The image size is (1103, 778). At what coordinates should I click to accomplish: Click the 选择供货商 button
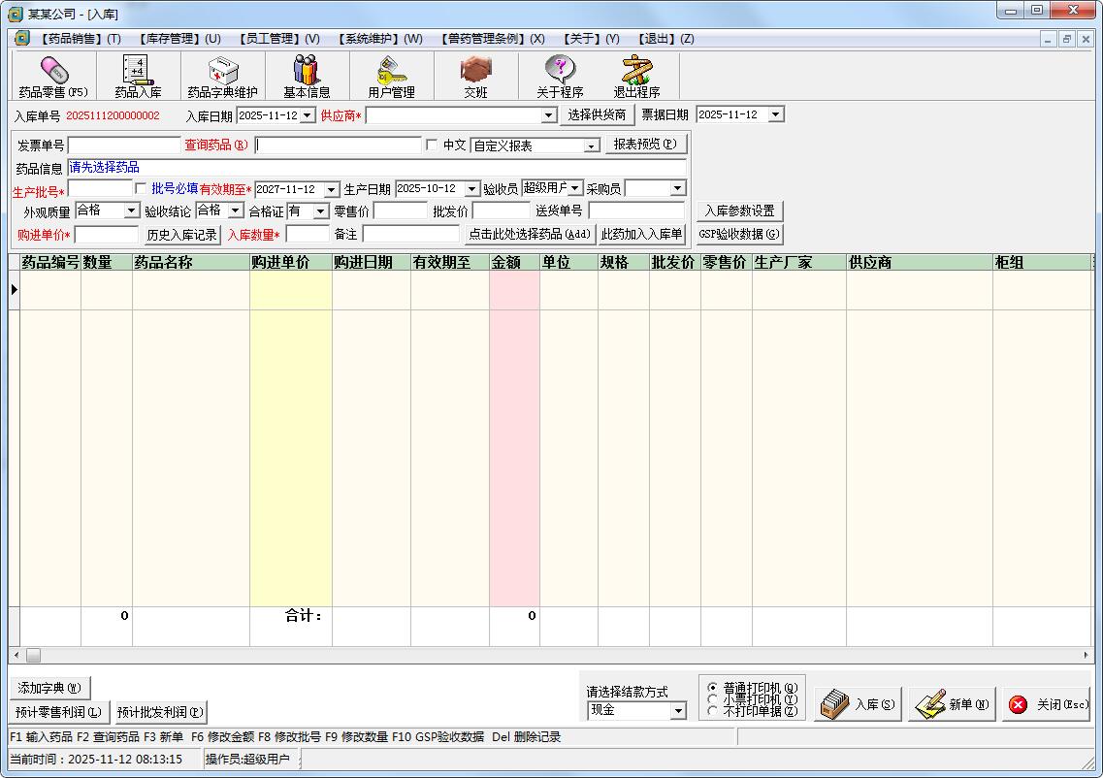pos(597,114)
